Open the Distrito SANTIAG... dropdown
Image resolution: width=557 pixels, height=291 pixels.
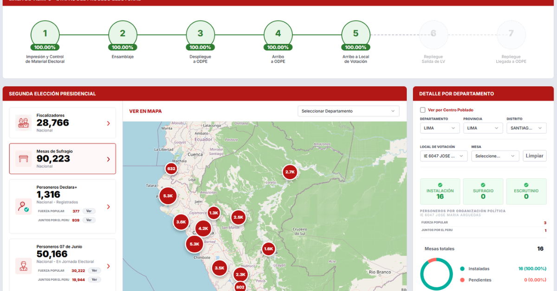coord(526,128)
